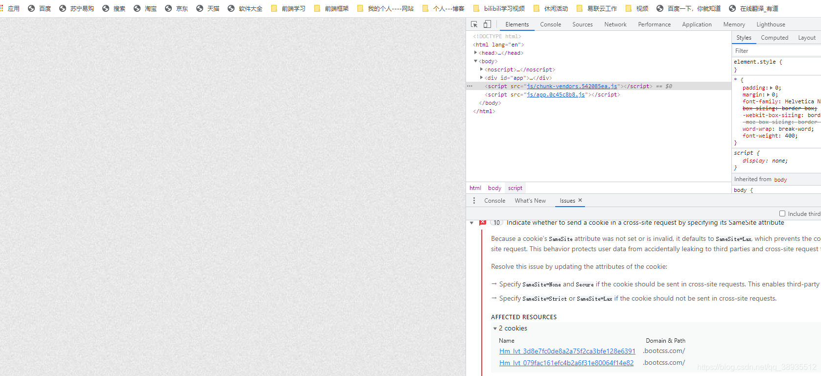
Task: Open the chunk-vendors.542085ea.js script link
Action: point(572,86)
